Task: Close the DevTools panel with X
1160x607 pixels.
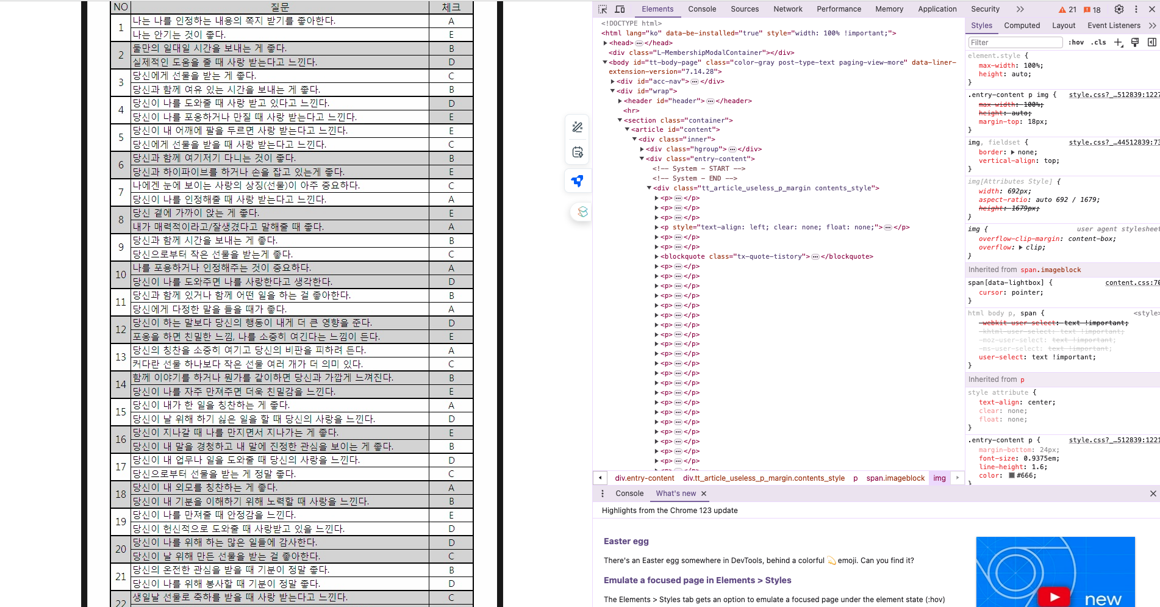Action: click(x=1152, y=9)
